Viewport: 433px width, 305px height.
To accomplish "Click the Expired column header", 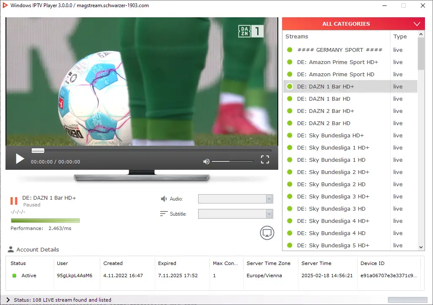I will point(167,263).
